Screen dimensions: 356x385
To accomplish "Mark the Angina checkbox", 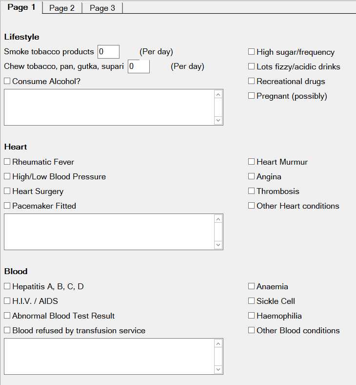I will [252, 176].
